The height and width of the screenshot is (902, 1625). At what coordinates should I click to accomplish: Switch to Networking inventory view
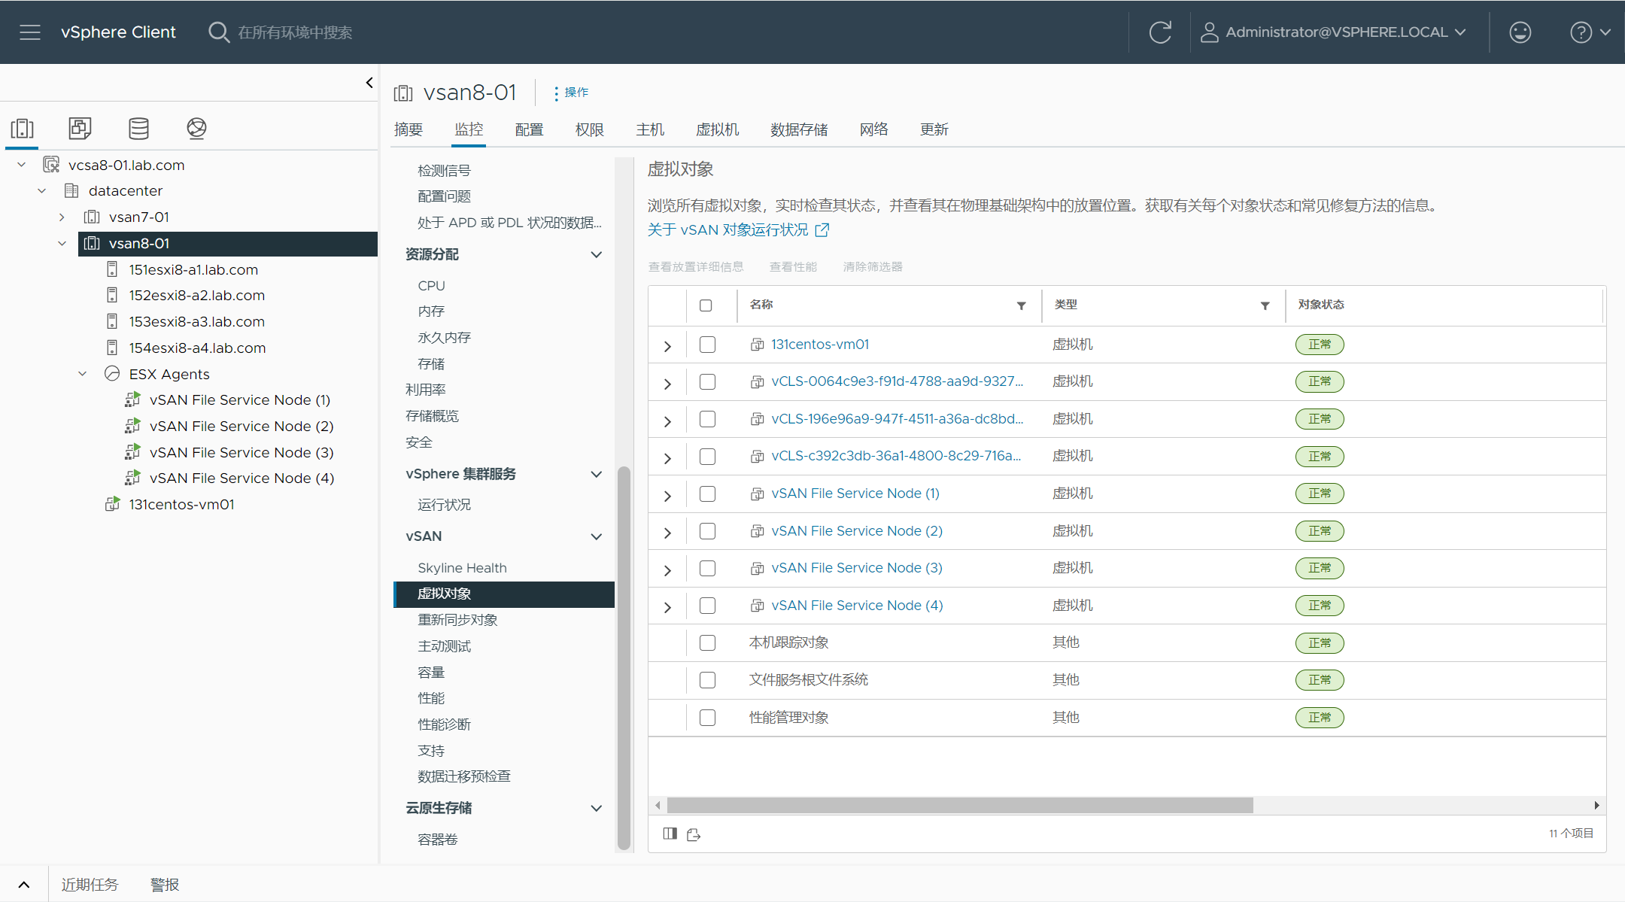[196, 129]
